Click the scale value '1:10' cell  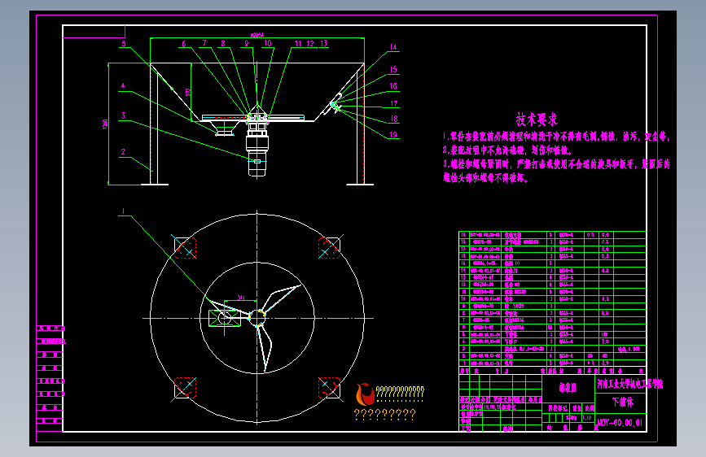(x=587, y=418)
